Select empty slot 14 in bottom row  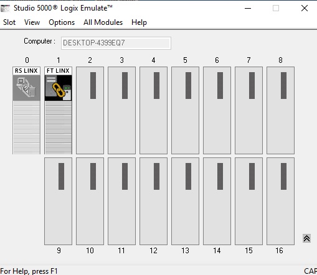[x=217, y=201]
